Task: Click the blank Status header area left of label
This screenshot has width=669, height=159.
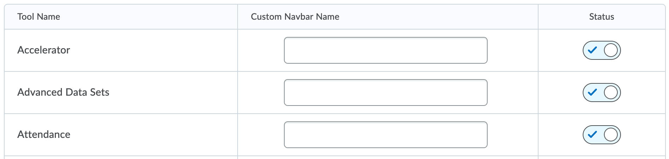Action: pos(562,17)
